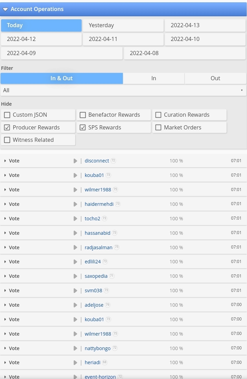Enable the Custom JSON hide checkbox
247x379 pixels.
point(7,115)
